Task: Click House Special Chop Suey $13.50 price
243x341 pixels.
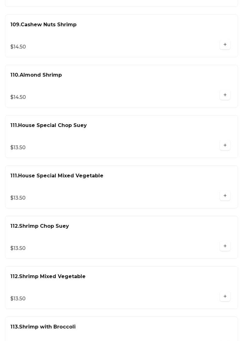Action: pyautogui.click(x=18, y=148)
